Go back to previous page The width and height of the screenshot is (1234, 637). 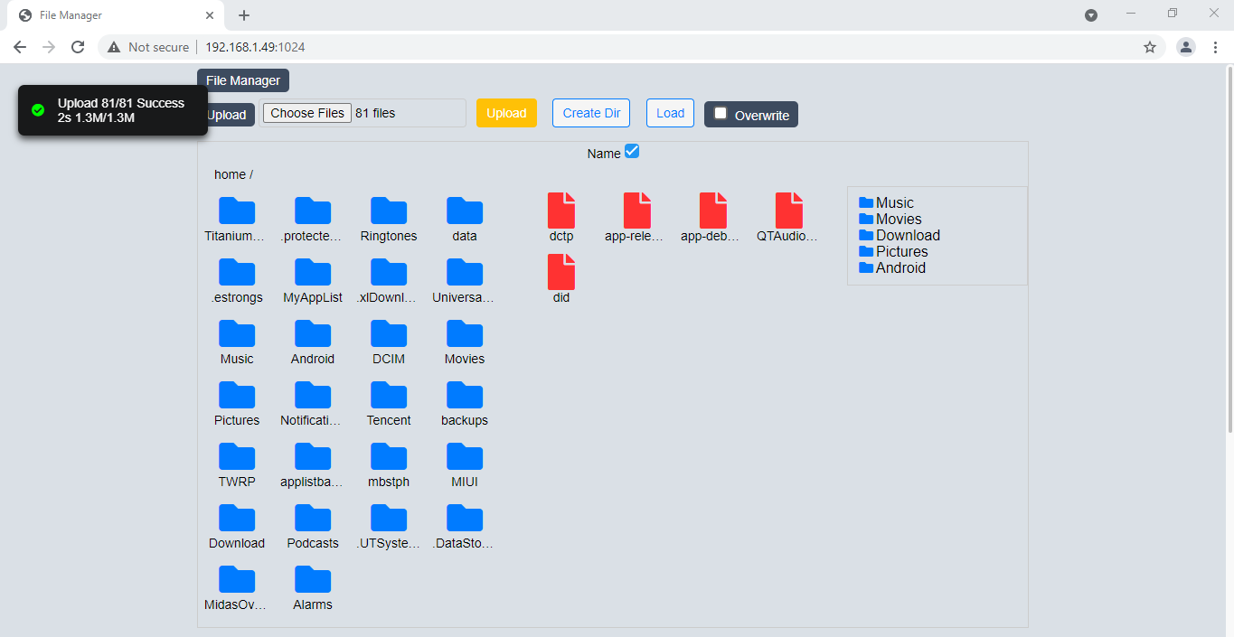[20, 47]
